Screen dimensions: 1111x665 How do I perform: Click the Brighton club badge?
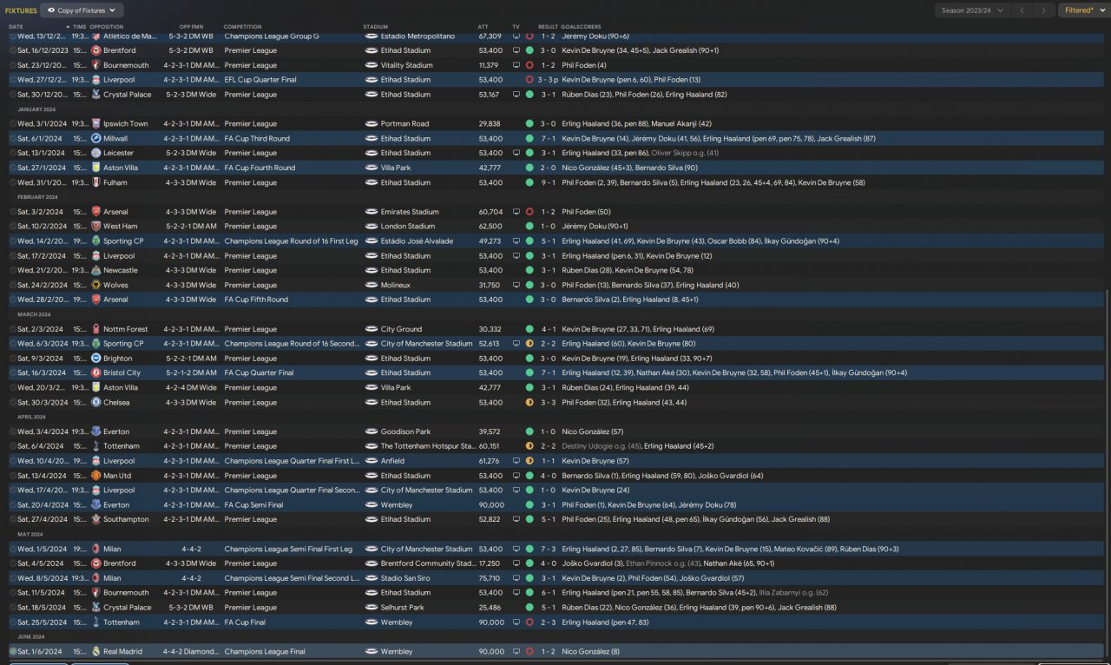pyautogui.click(x=96, y=358)
